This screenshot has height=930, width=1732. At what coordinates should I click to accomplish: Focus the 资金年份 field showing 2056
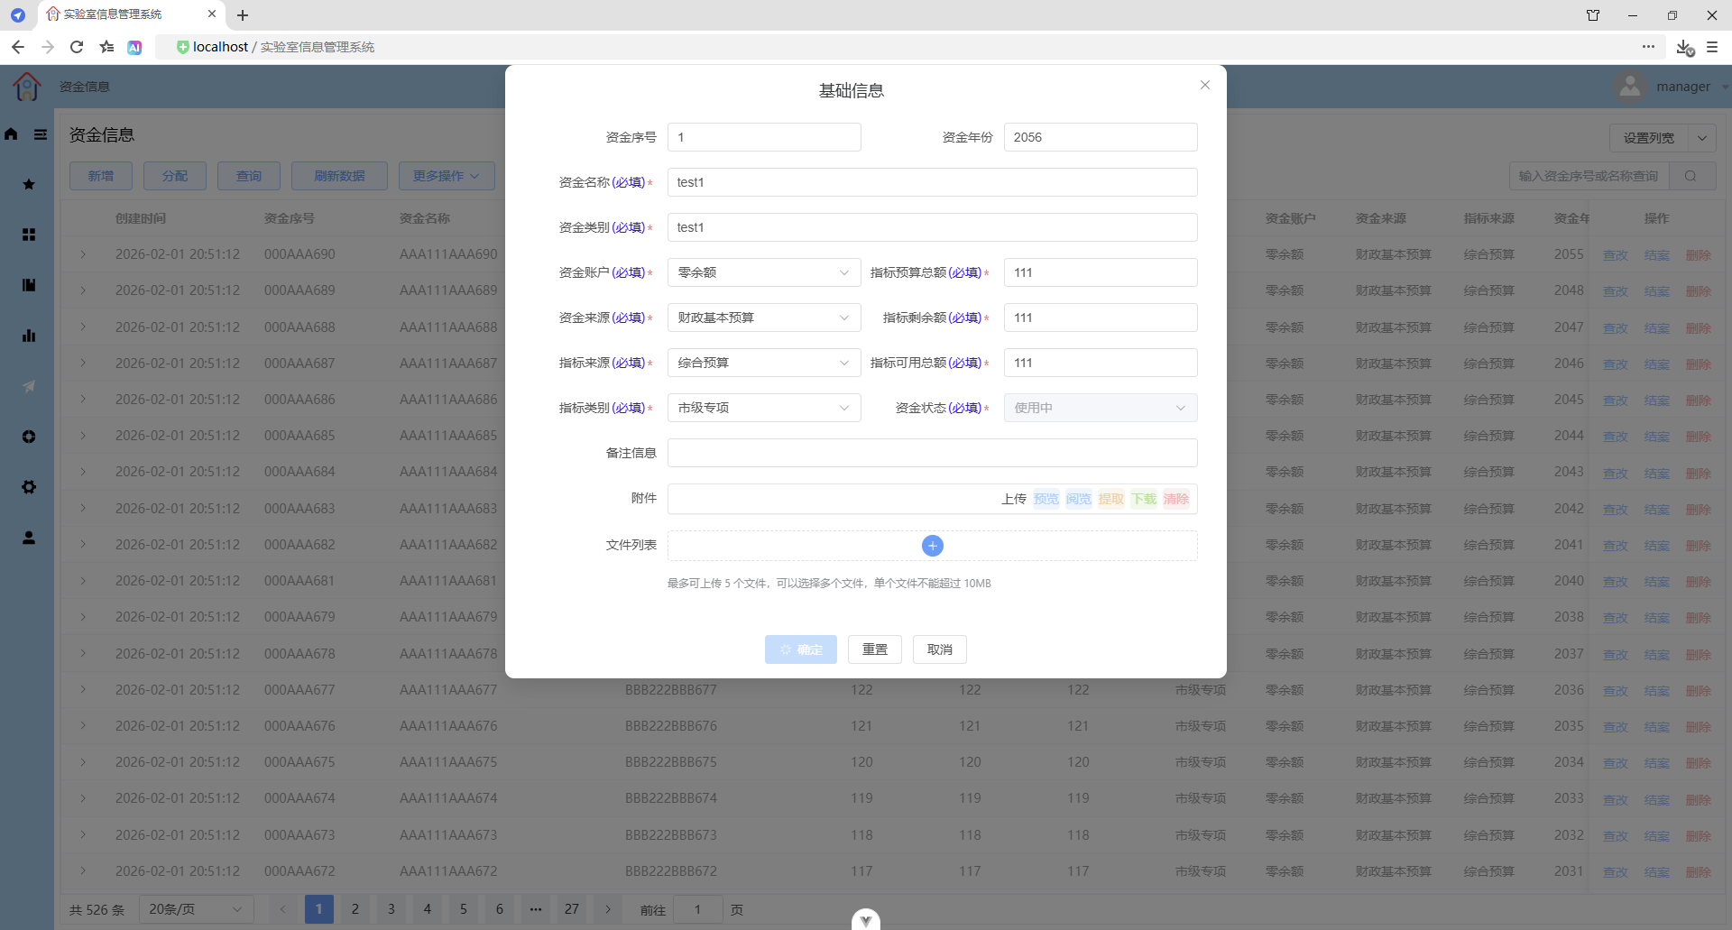1101,137
